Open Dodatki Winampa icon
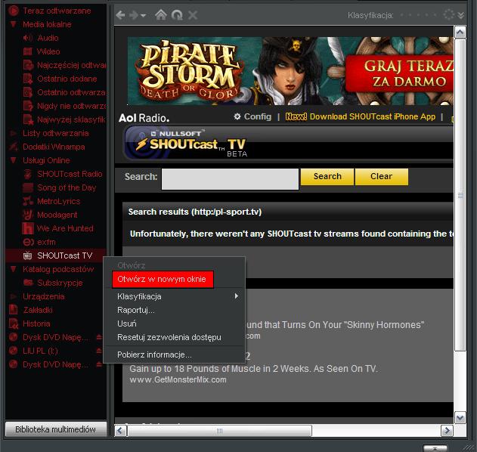This screenshot has width=477, height=452. coord(14,147)
